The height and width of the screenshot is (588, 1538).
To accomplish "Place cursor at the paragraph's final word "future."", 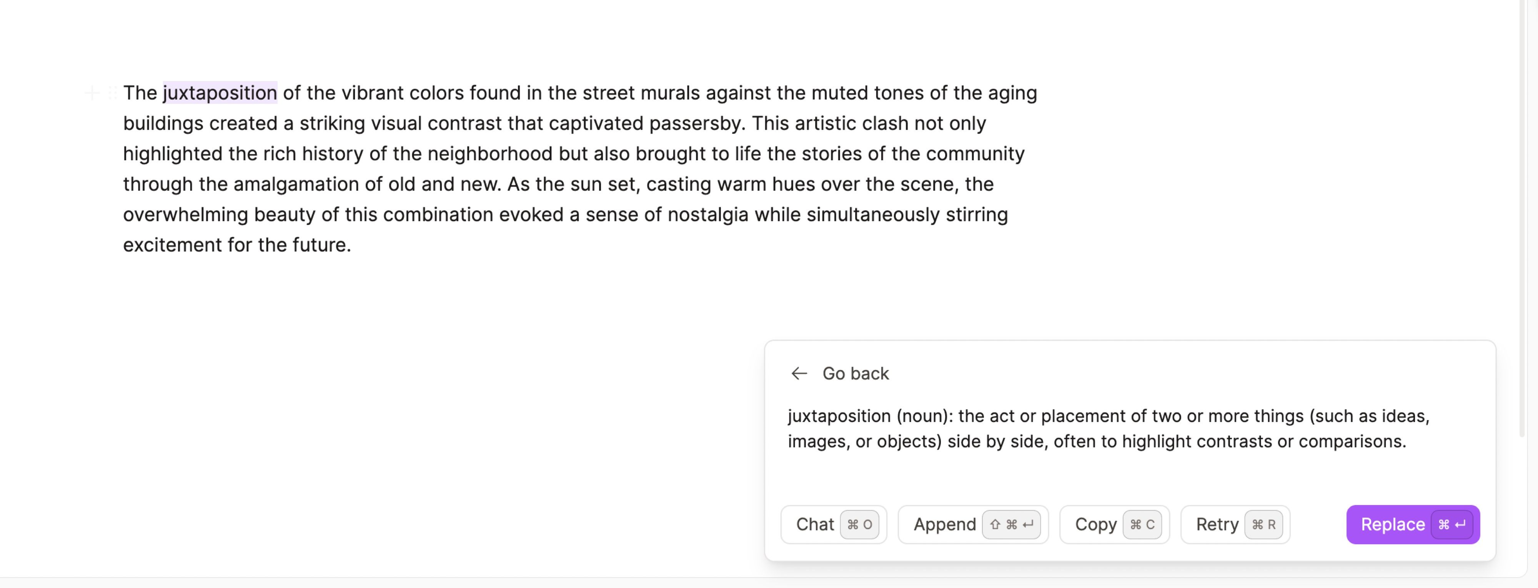I will [321, 245].
